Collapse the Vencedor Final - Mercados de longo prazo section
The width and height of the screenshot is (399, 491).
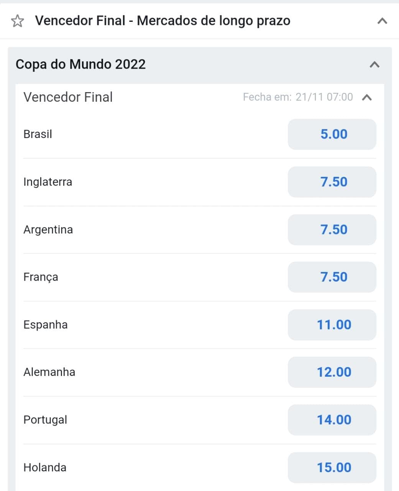(382, 21)
